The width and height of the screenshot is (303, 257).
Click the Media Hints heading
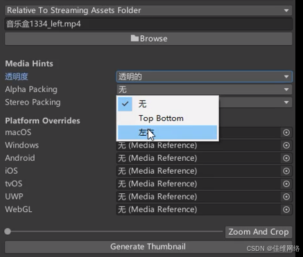pyautogui.click(x=29, y=64)
